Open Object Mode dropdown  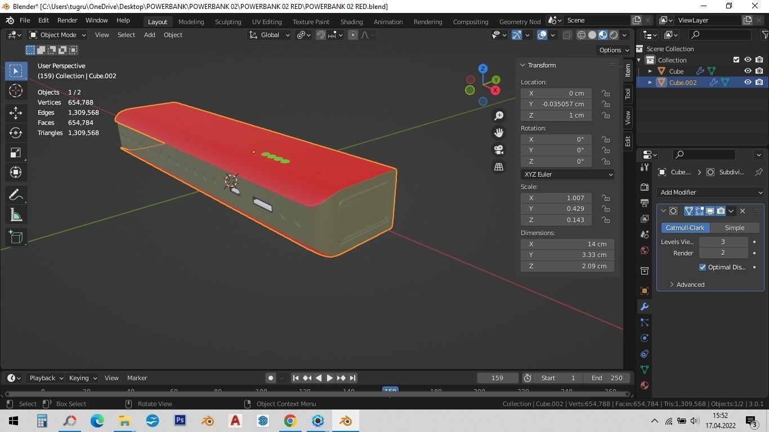57,35
